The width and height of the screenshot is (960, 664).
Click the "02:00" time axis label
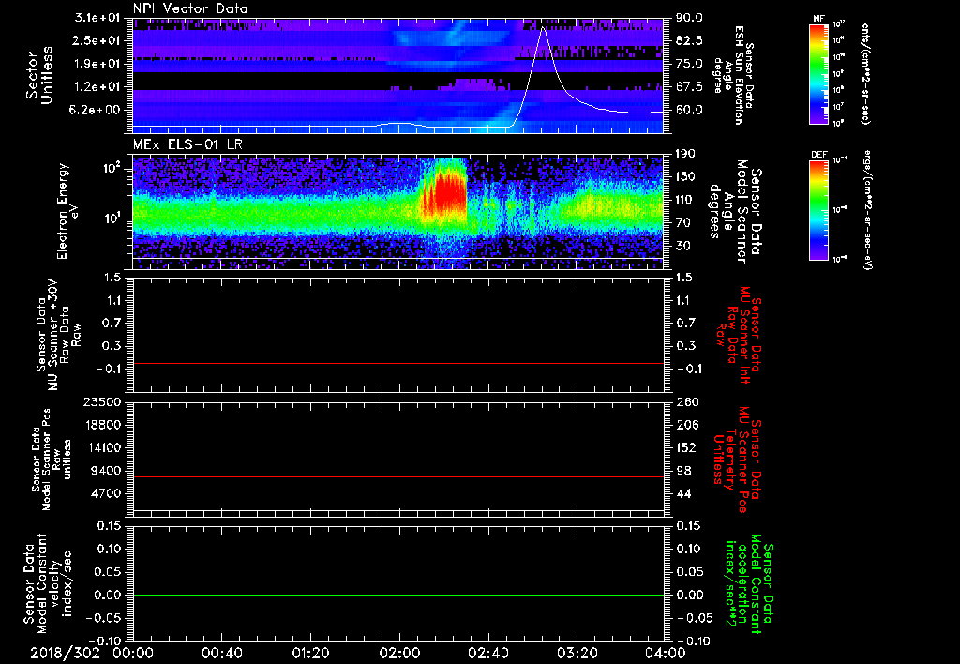tap(399, 653)
